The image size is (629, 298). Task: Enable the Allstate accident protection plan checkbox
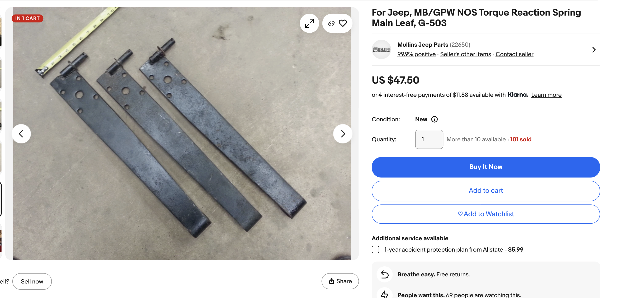375,249
